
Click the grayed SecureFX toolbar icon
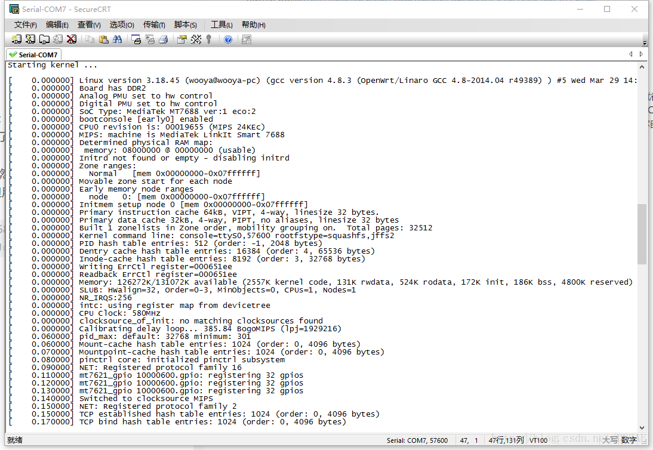(246, 39)
